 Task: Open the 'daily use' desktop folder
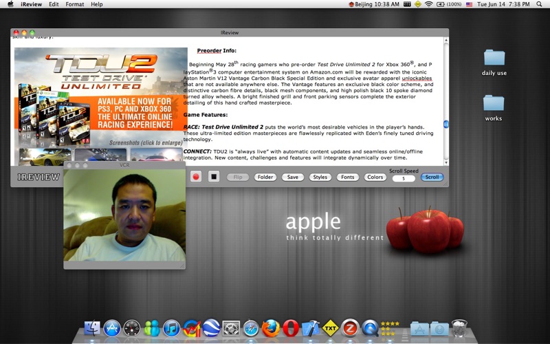coord(494,63)
